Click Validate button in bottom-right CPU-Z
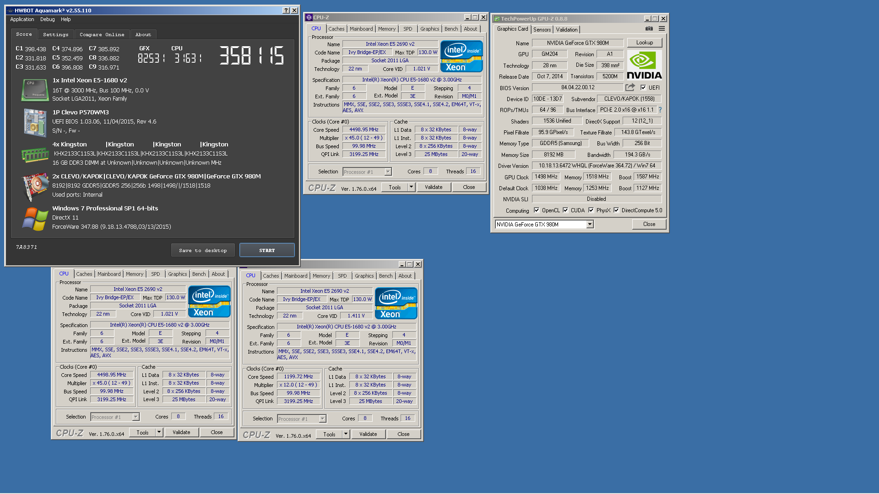879x494 pixels. click(x=368, y=434)
